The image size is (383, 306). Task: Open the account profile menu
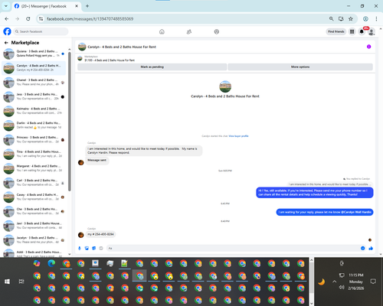[372, 31]
